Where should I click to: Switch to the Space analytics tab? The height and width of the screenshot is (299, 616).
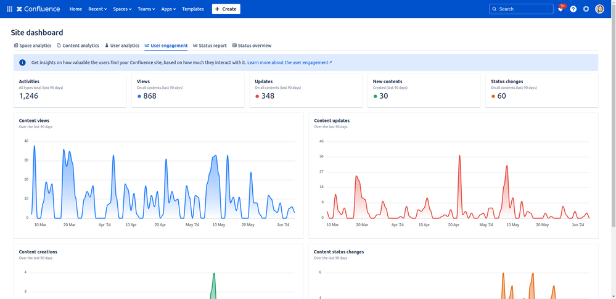(x=33, y=46)
